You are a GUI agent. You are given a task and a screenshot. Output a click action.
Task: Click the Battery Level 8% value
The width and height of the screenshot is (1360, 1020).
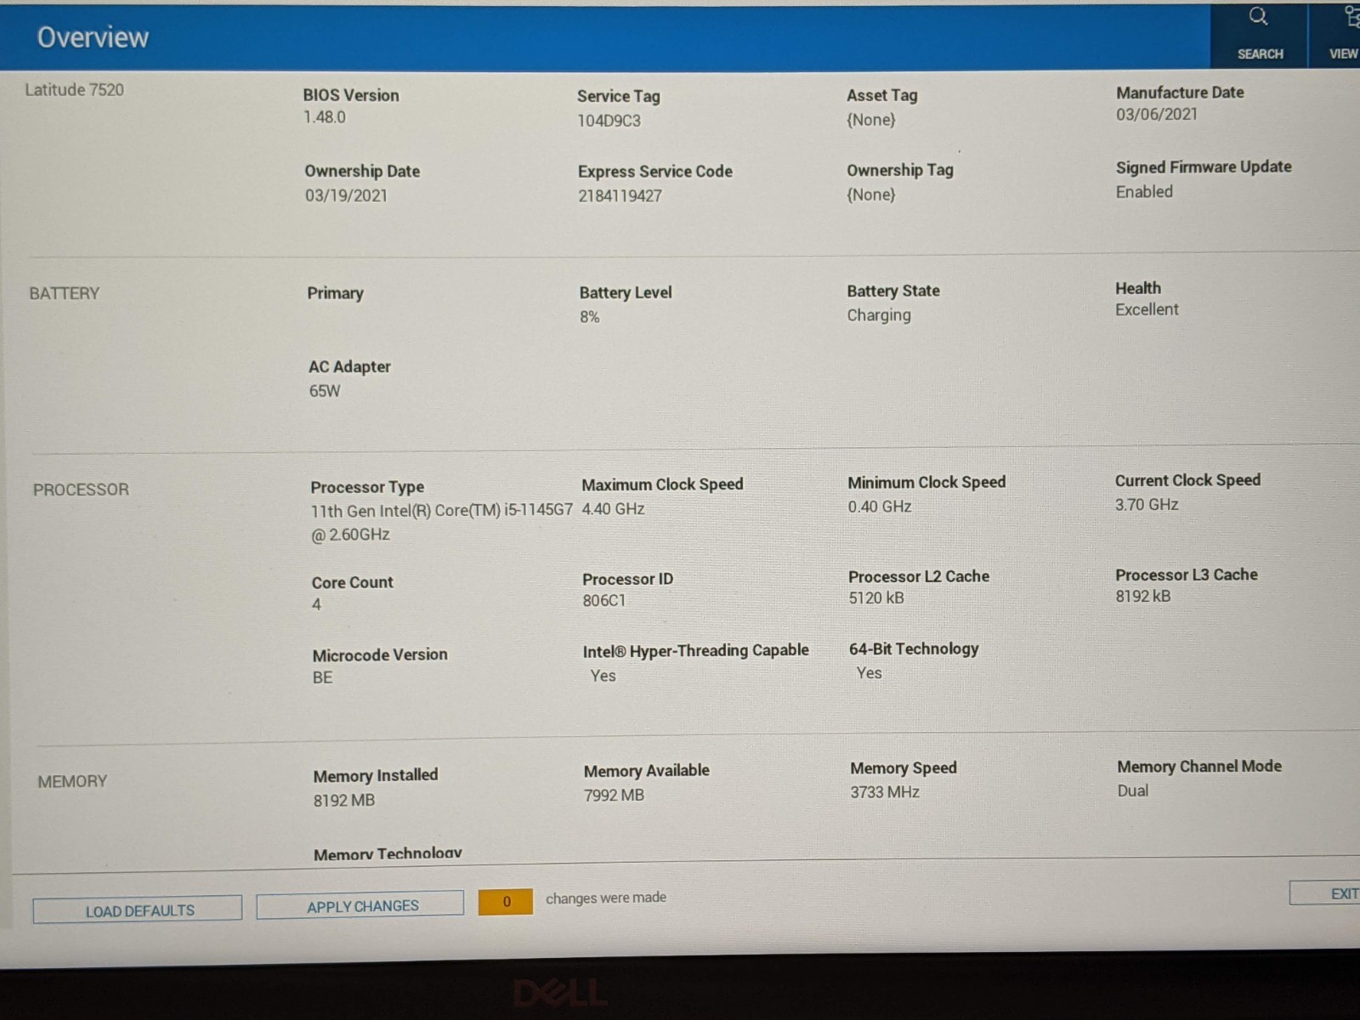pyautogui.click(x=589, y=317)
